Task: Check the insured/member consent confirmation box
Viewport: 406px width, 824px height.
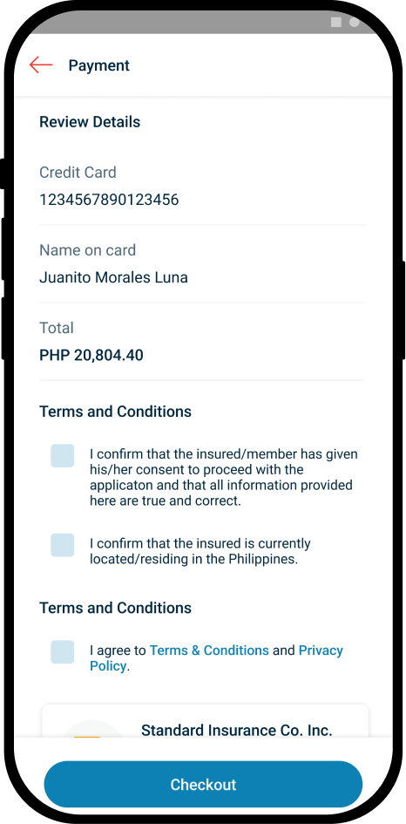Action: pos(63,456)
